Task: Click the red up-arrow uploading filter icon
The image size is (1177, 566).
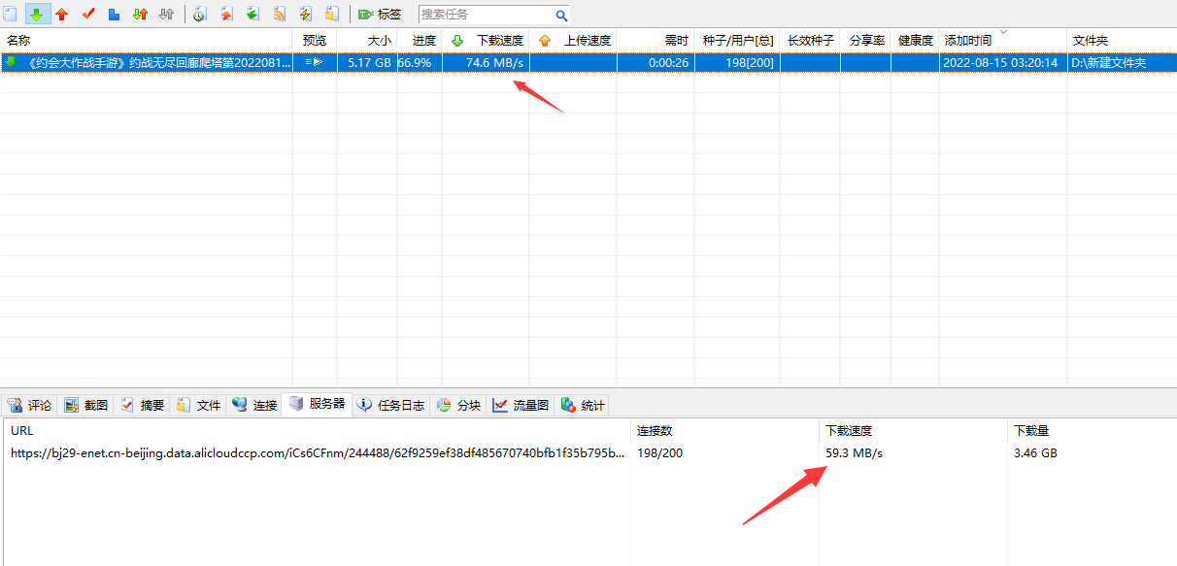Action: pyautogui.click(x=62, y=15)
